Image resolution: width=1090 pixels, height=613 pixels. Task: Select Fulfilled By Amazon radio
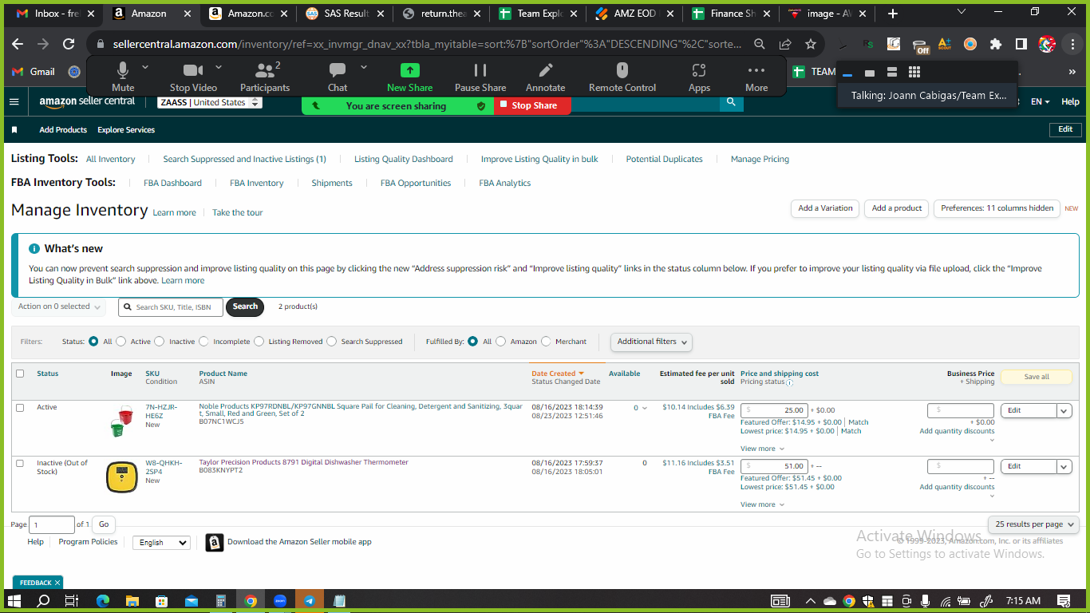coord(501,342)
